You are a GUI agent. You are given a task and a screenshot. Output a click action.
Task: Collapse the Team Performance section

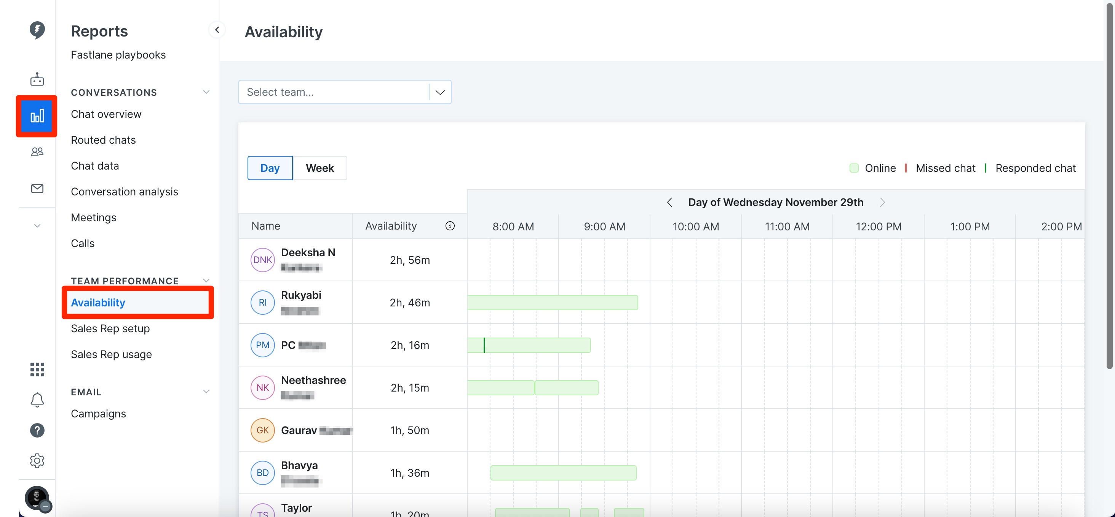pos(206,281)
